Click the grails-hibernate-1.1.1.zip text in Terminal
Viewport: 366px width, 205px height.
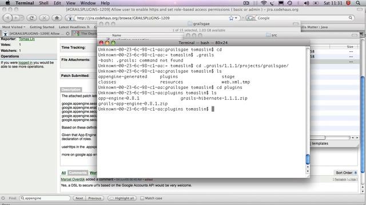[x=213, y=98]
